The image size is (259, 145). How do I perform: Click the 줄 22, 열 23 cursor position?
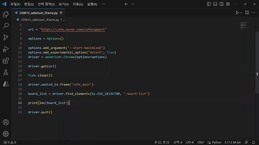pyautogui.click(x=162, y=142)
